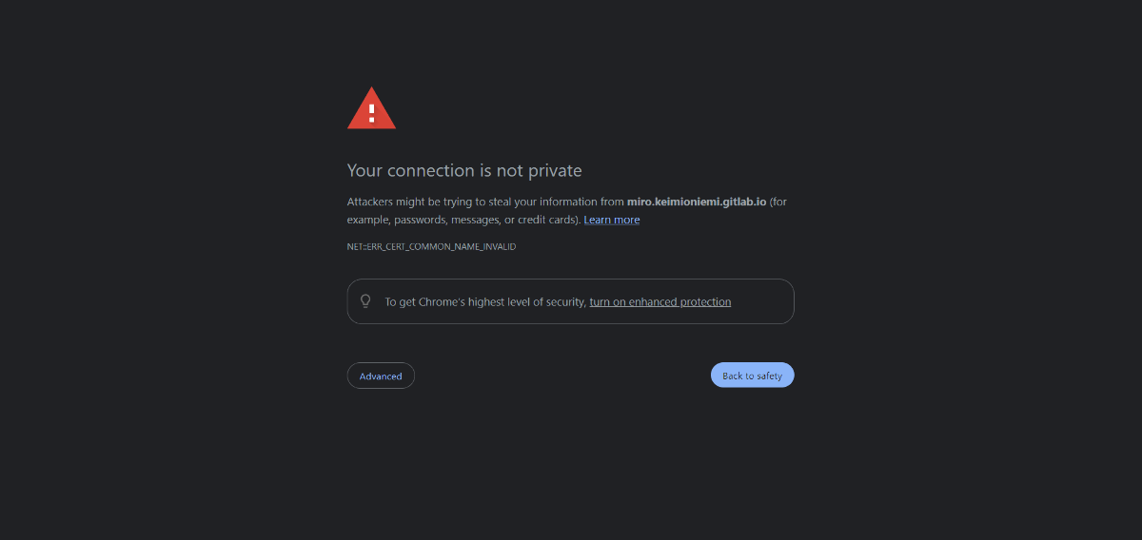Click the for example text after the domain

coord(778,202)
